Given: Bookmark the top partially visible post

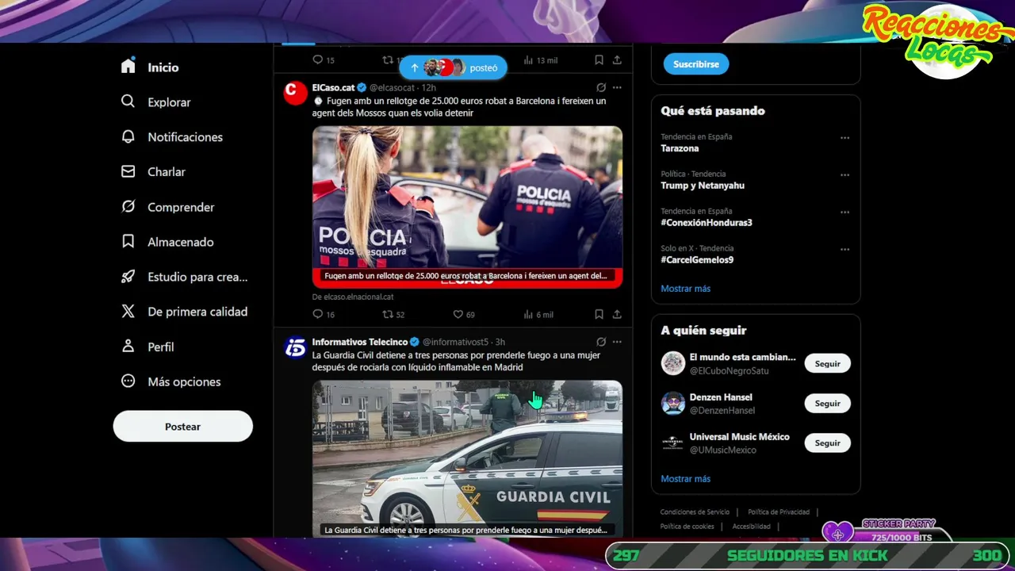Looking at the screenshot, I should click(x=599, y=59).
